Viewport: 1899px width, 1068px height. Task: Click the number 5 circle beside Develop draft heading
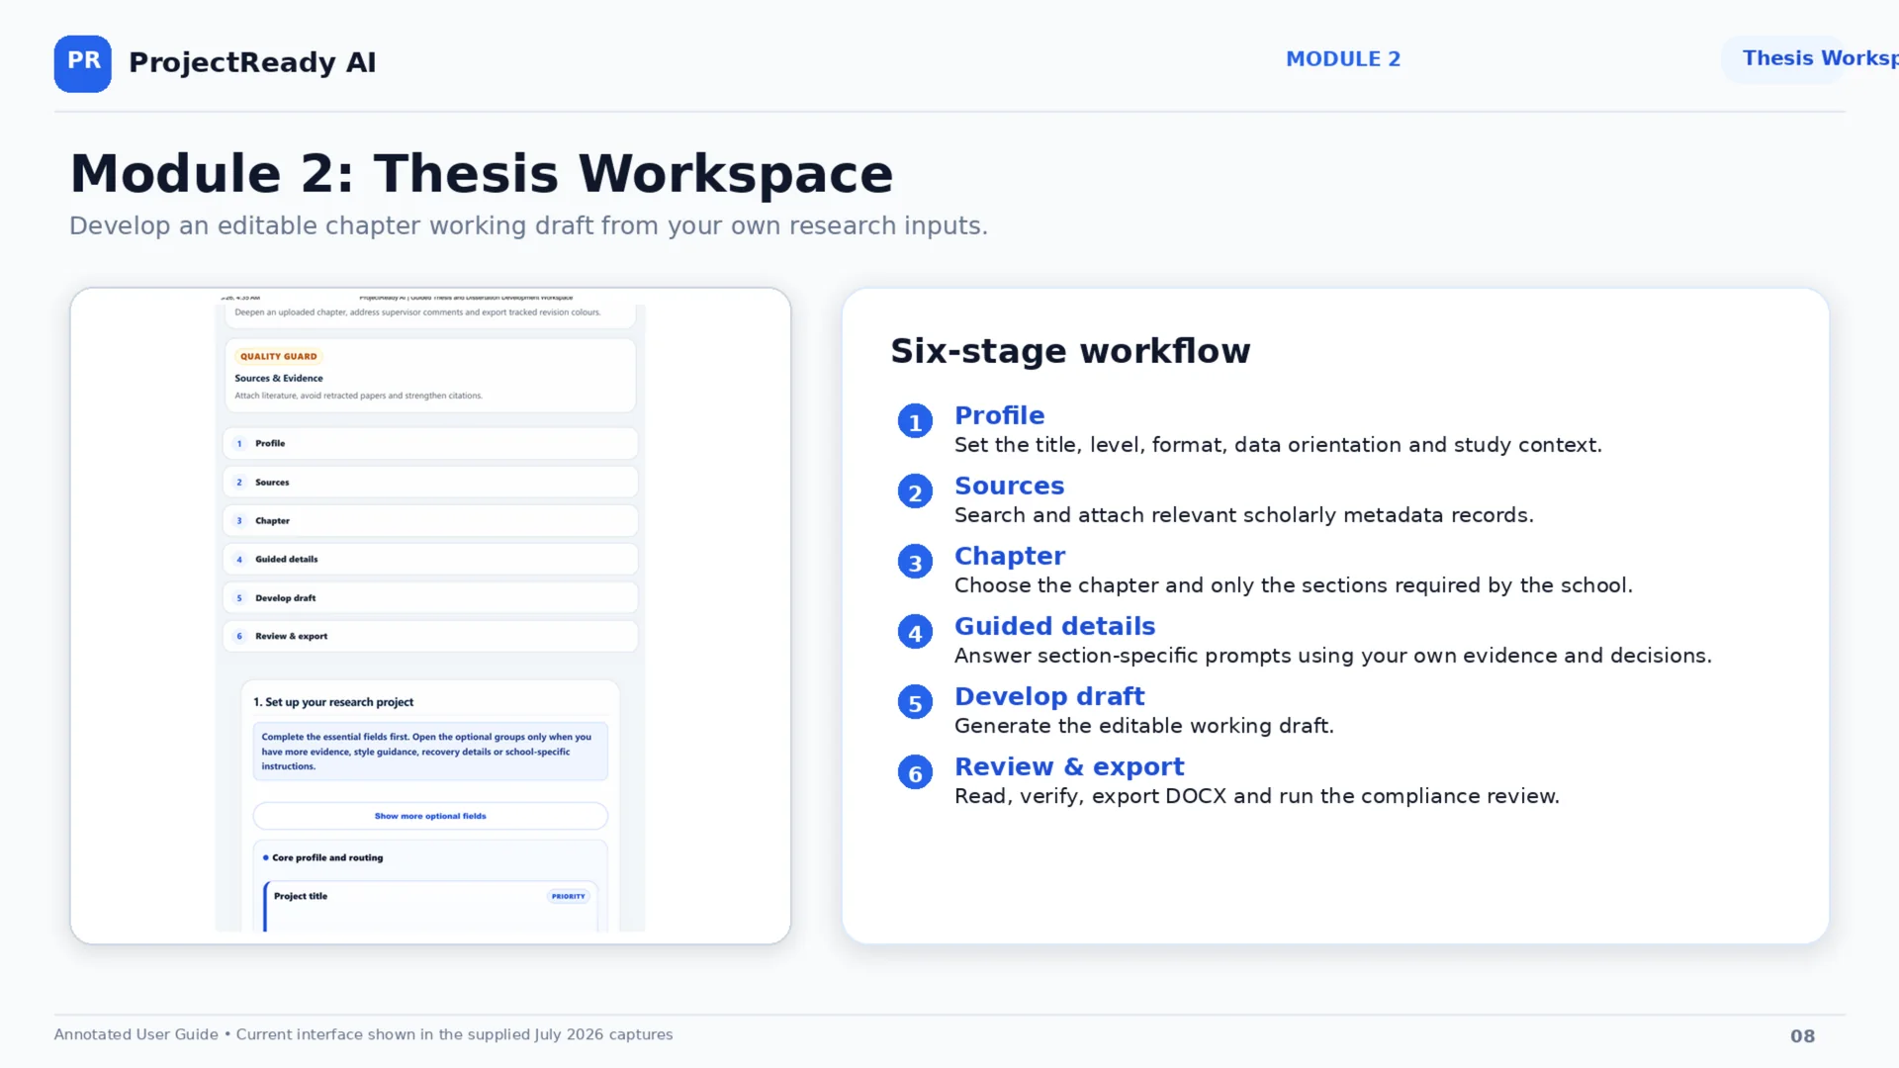pos(915,702)
